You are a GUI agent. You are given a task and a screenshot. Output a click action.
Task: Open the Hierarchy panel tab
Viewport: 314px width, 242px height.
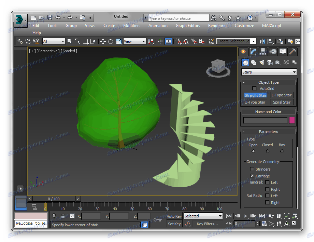(x=263, y=52)
